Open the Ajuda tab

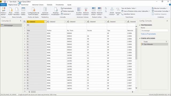click(69, 5)
